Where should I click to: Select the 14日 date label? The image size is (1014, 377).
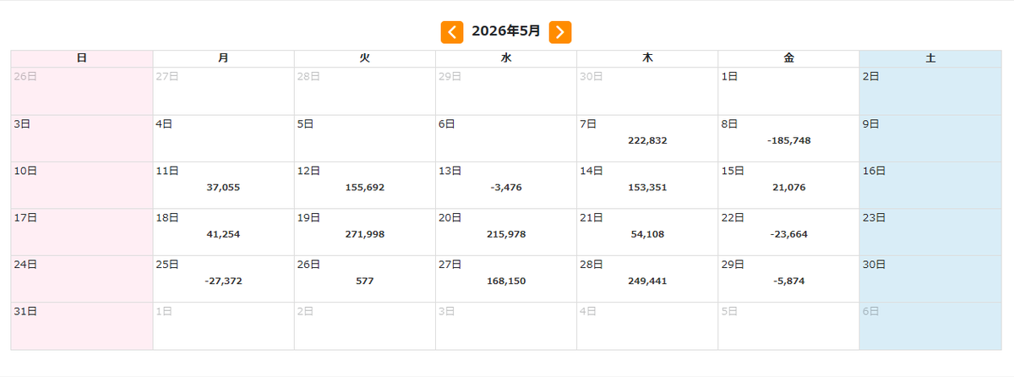591,170
